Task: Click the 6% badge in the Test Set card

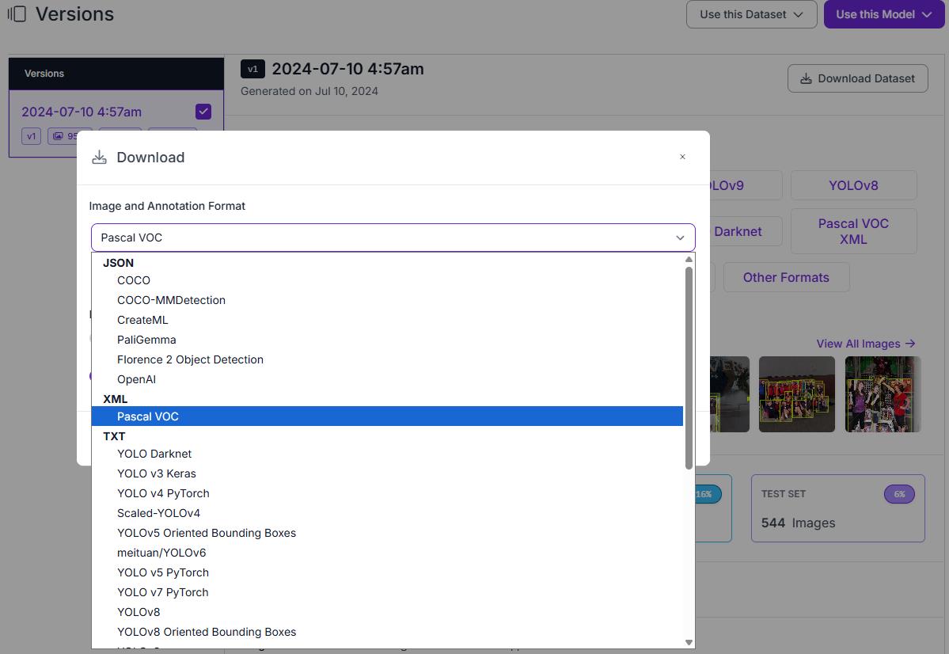Action: point(899,494)
